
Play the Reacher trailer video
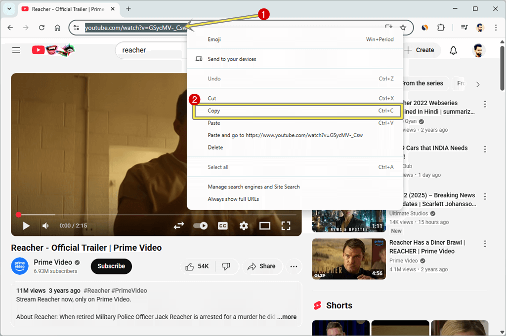pyautogui.click(x=26, y=226)
